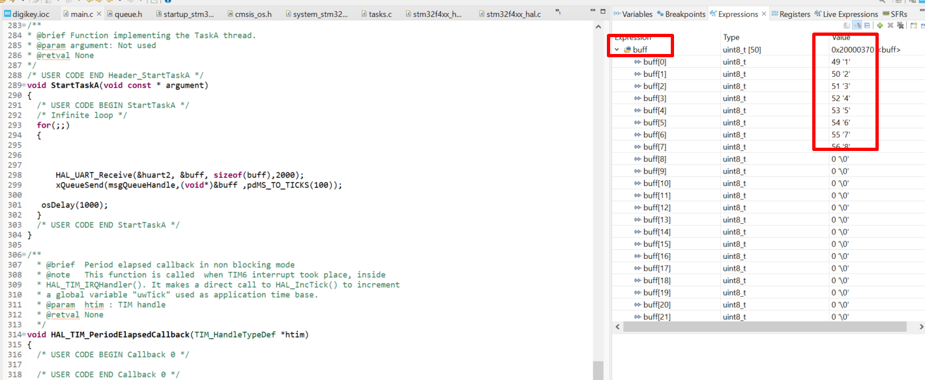Toggle the highlighted show-columns icon in Expressions toolbar

pyautogui.click(x=857, y=25)
